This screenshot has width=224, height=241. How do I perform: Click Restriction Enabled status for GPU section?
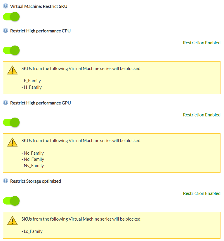click(x=202, y=115)
